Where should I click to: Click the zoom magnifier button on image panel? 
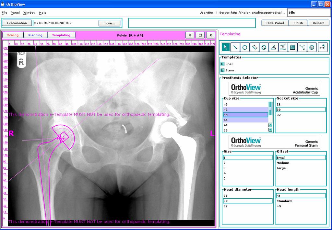point(190,35)
